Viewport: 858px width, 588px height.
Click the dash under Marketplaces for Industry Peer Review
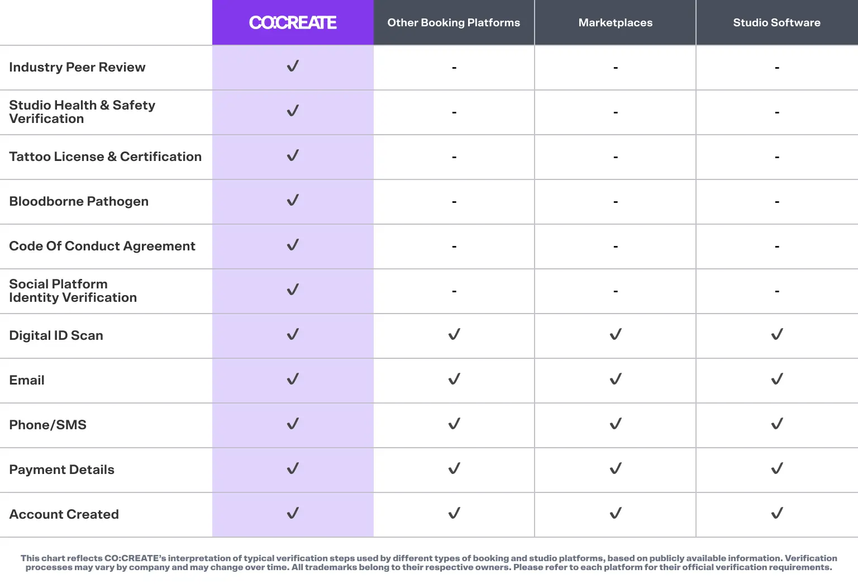tap(616, 68)
